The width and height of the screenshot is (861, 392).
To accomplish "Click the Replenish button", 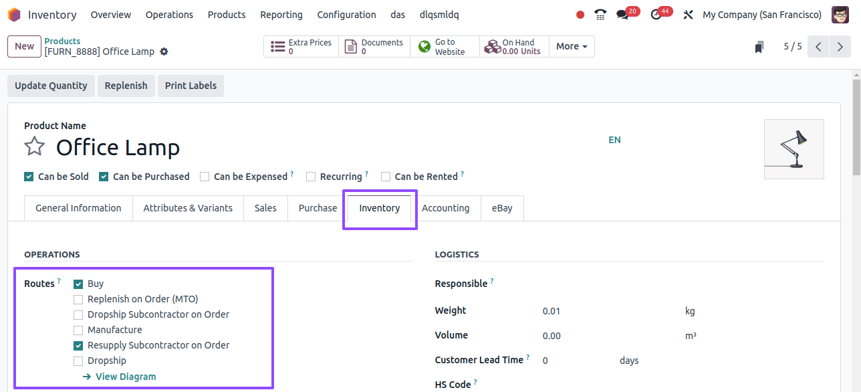I will point(126,86).
